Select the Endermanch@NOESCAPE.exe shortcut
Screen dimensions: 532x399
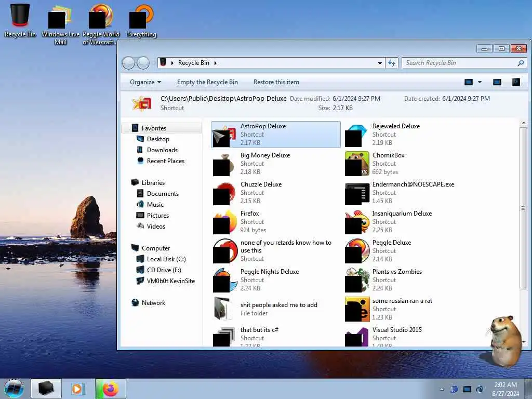407,193
